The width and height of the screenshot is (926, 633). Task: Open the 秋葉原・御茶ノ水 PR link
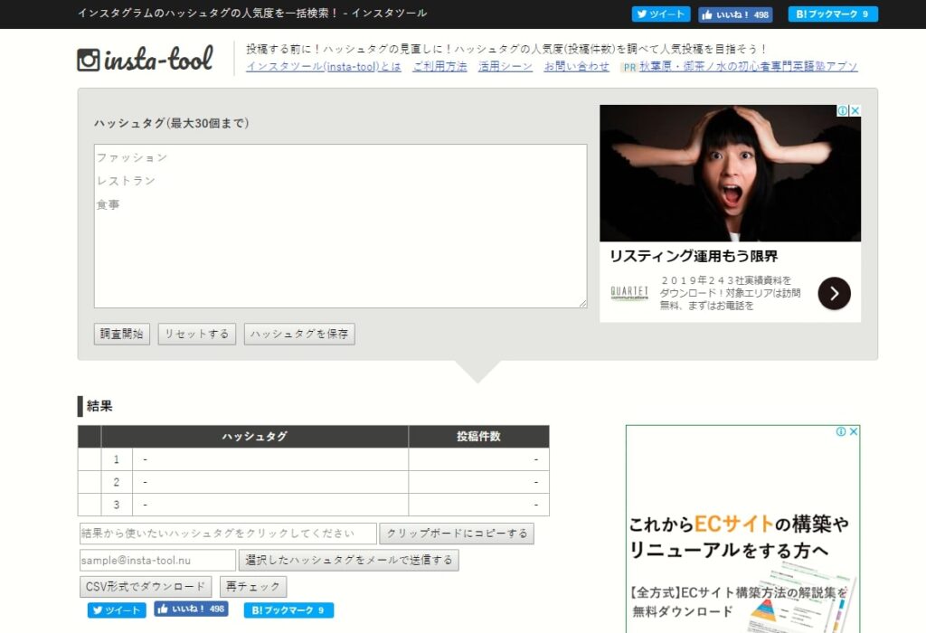(x=748, y=67)
